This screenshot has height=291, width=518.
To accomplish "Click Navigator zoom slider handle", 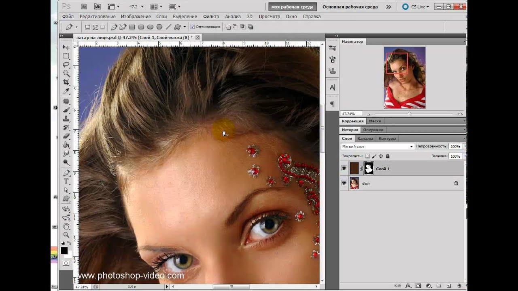I will pos(409,114).
